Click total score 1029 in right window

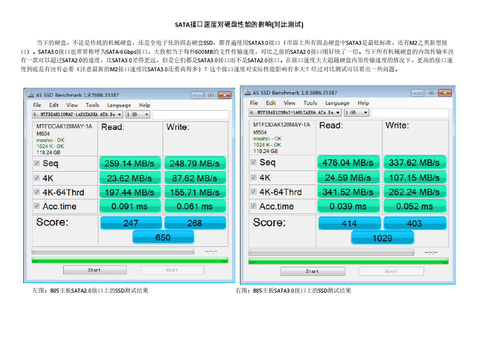click(x=383, y=238)
